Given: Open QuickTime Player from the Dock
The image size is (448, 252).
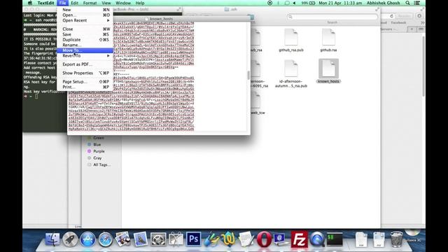Looking at the screenshot, I should [x=317, y=239].
